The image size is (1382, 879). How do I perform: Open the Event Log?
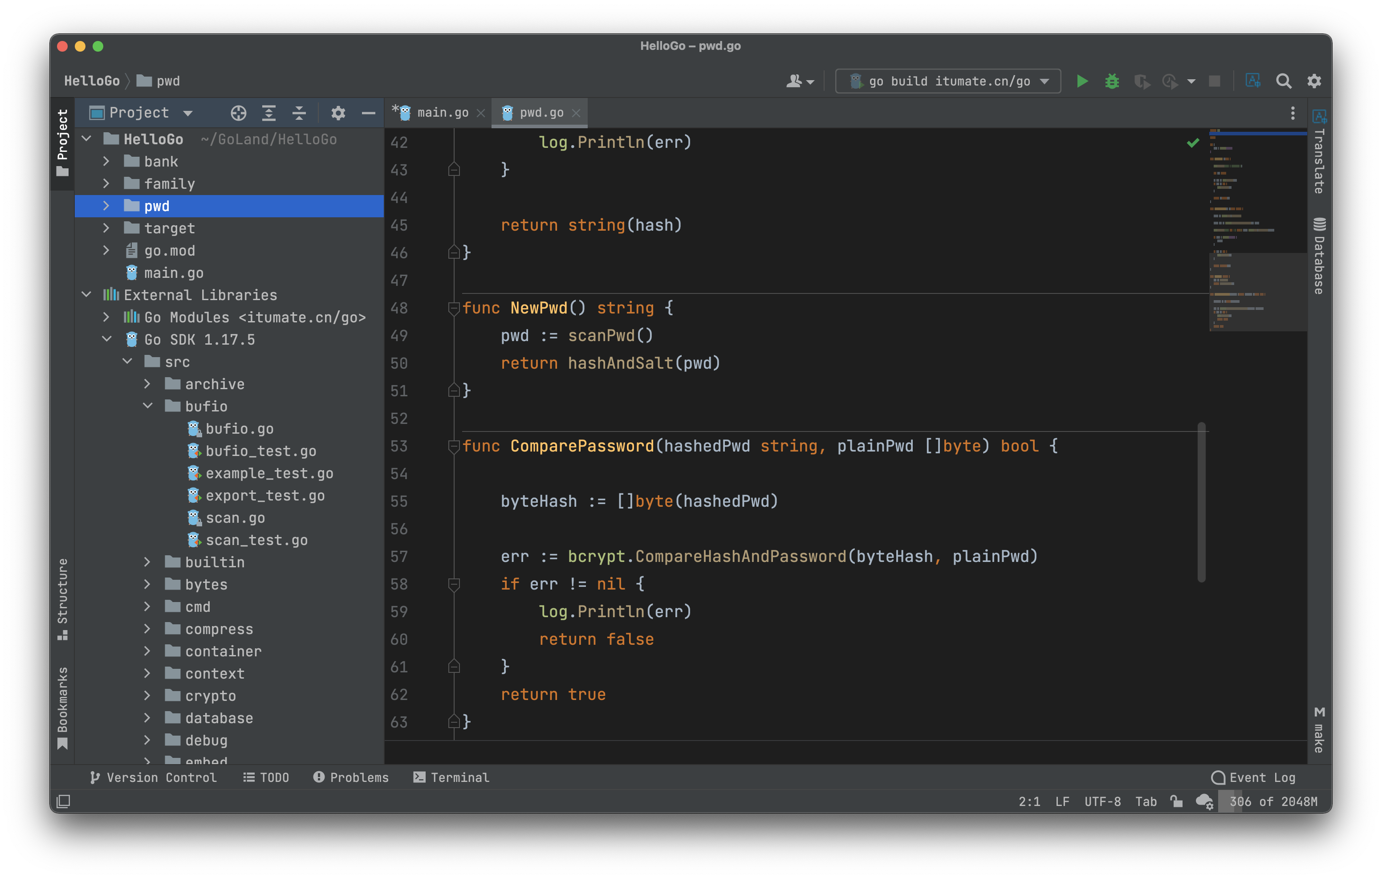coord(1253,777)
